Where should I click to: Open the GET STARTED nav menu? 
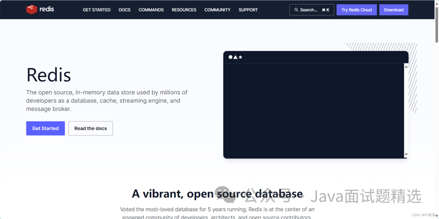[x=97, y=10]
